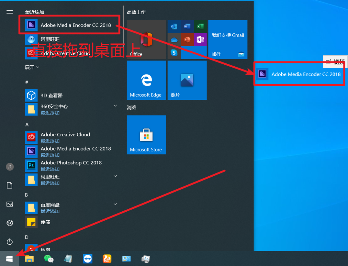
Task: Expand the 阿里旺旺 folder under section A
Action: pos(71,179)
